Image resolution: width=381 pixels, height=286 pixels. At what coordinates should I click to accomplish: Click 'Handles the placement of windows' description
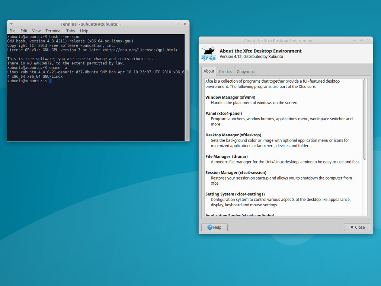pos(254,103)
